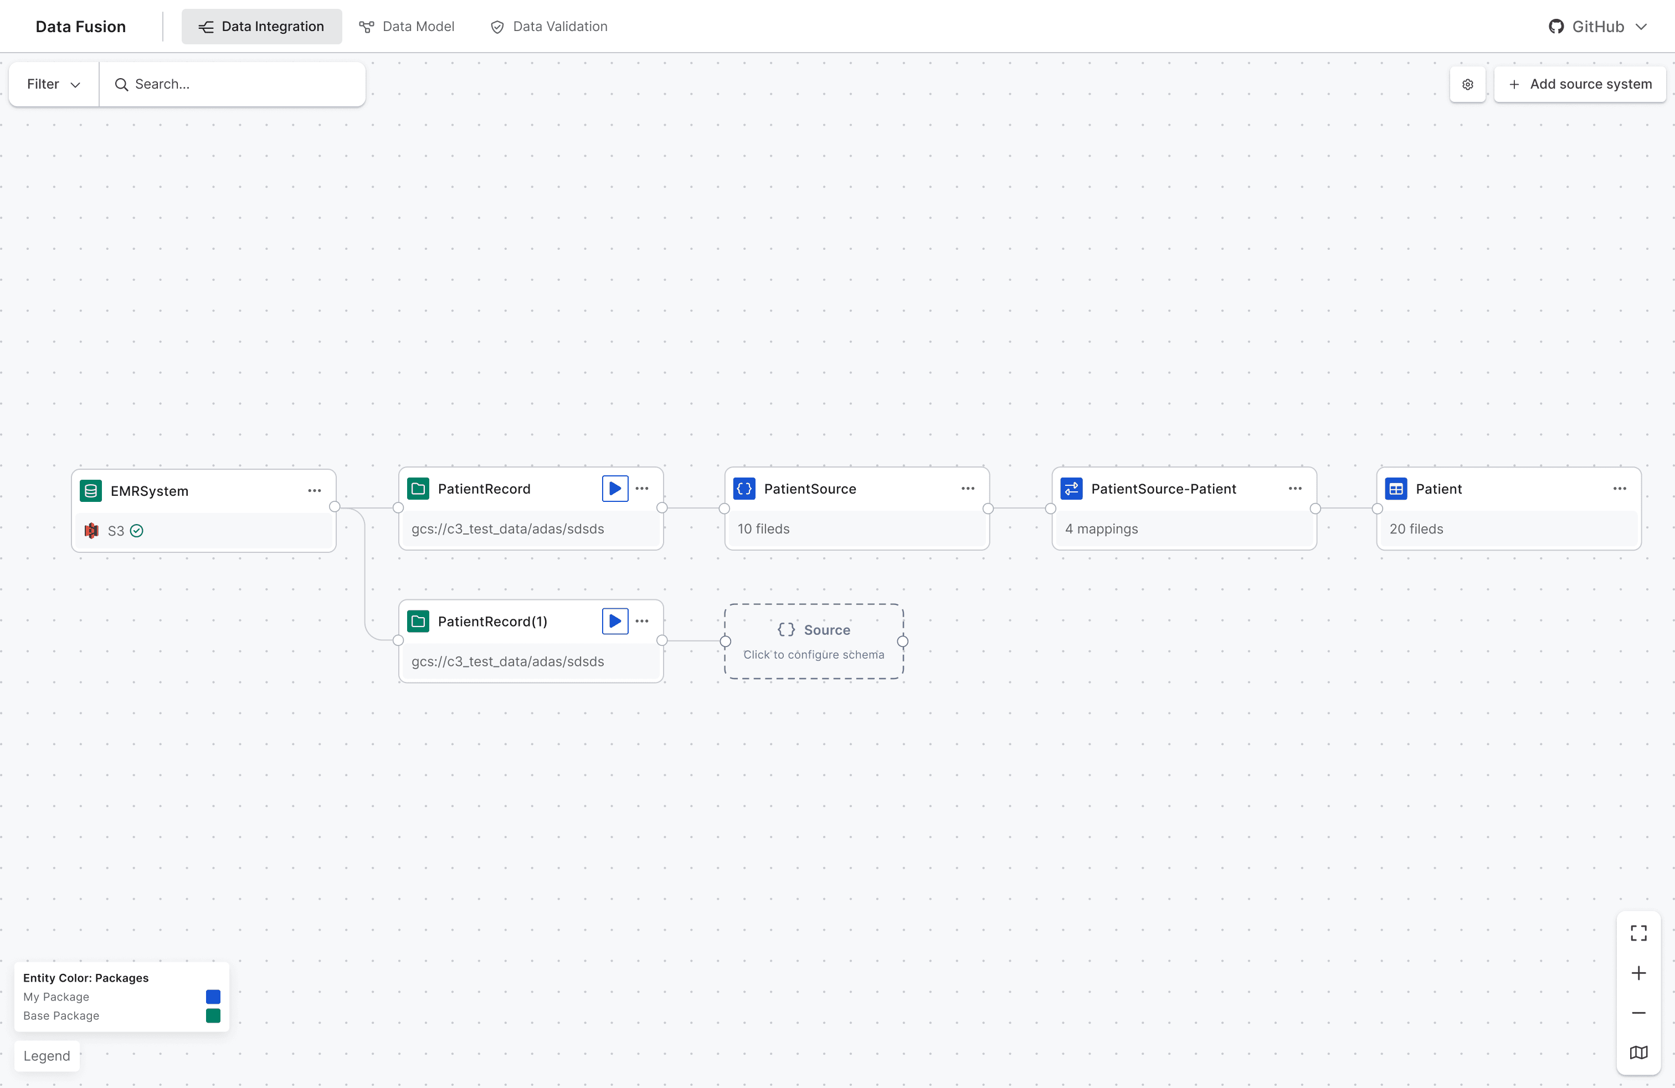Click the PatientSource curly braces icon

click(x=743, y=489)
